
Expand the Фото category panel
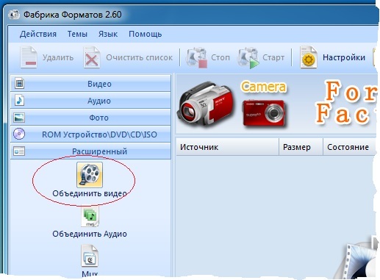click(90, 118)
